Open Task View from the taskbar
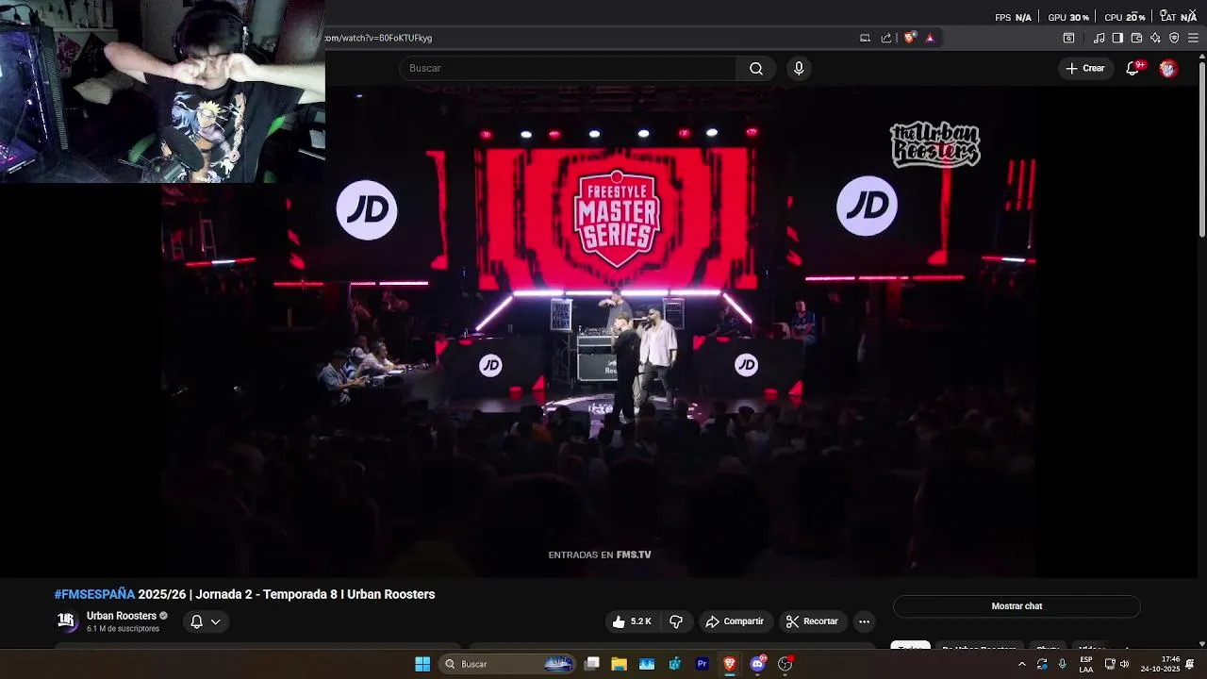Screen dimensions: 1207x679 (592, 664)
